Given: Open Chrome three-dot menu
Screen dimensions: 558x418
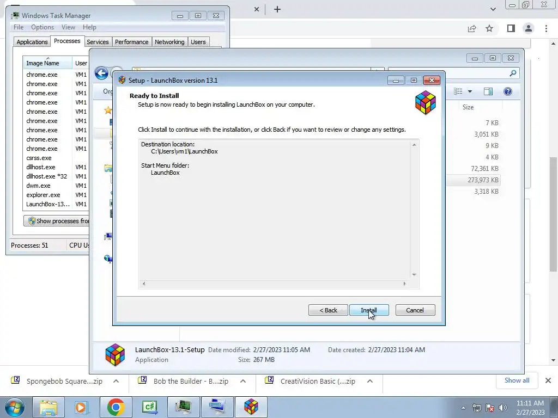Looking at the screenshot, I should tap(546, 28).
